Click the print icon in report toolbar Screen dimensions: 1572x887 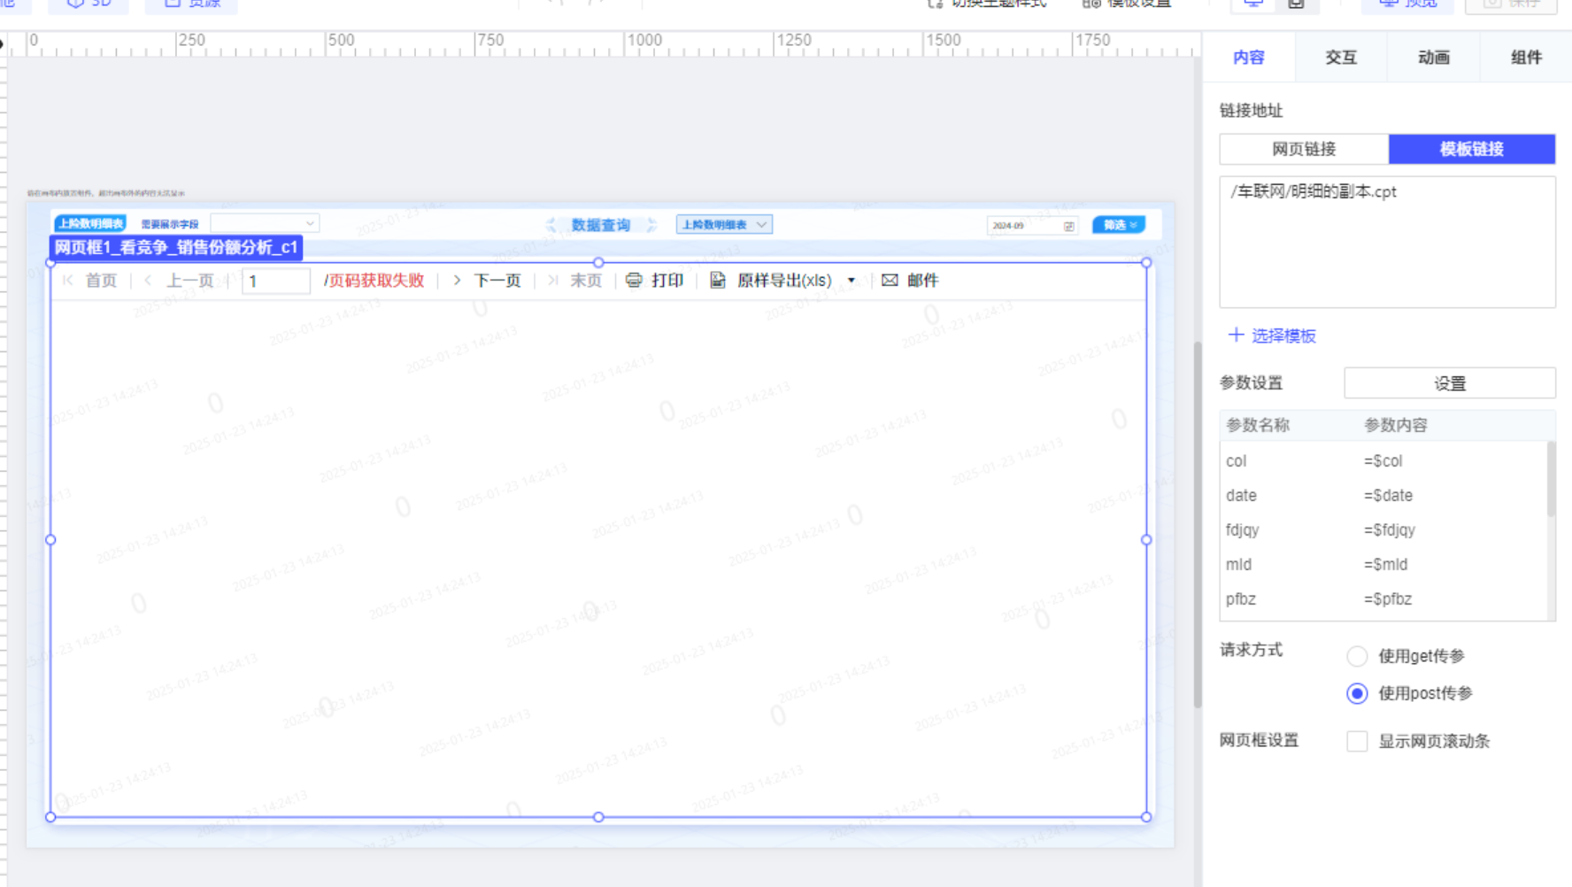pyautogui.click(x=634, y=281)
